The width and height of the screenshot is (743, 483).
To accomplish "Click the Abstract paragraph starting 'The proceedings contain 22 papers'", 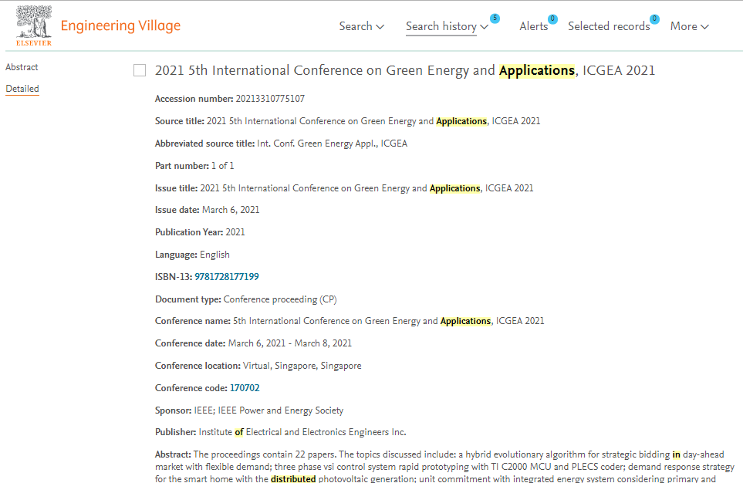I will [444, 466].
